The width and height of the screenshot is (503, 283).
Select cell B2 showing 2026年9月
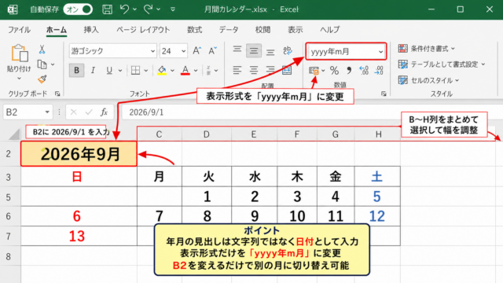(x=79, y=154)
